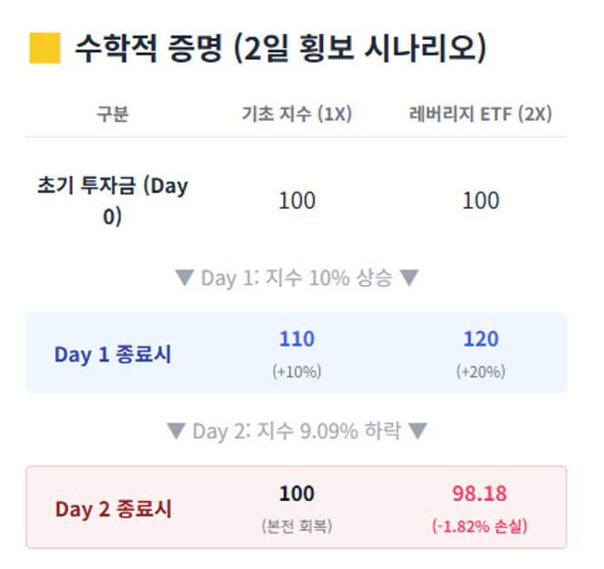The height and width of the screenshot is (569, 604).
Task: Click the blue 110 index value
Action: 297,338
